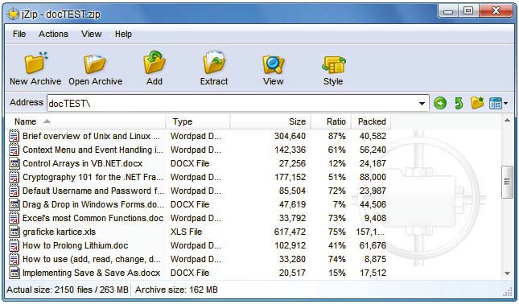519x304 pixels.
Task: Select file name Brief overview of Unix and Linux
Action: point(91,136)
